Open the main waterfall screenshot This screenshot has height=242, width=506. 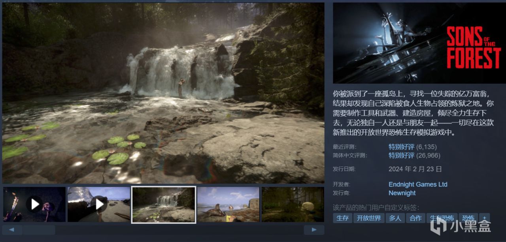coord(163,93)
